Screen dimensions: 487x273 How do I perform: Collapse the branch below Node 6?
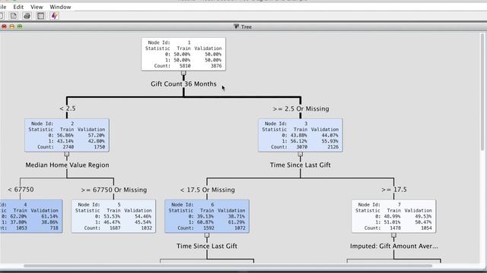(x=207, y=235)
